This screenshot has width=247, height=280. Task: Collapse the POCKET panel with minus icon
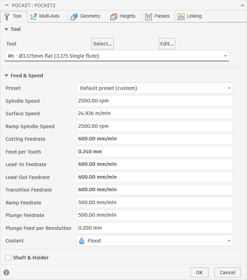click(x=7, y=5)
